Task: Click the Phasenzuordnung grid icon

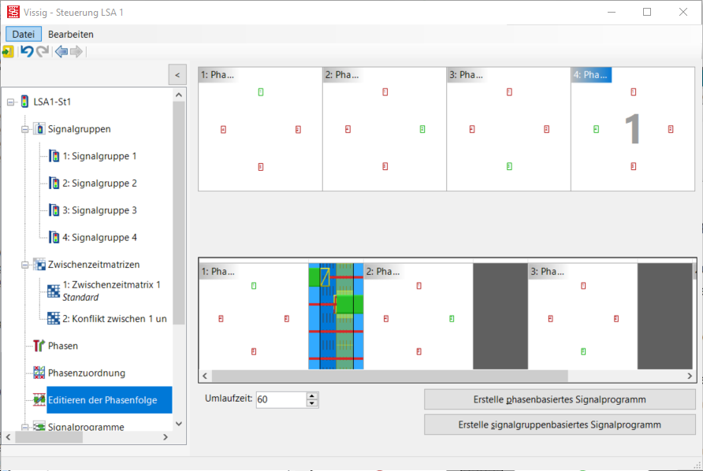Action: coord(39,373)
